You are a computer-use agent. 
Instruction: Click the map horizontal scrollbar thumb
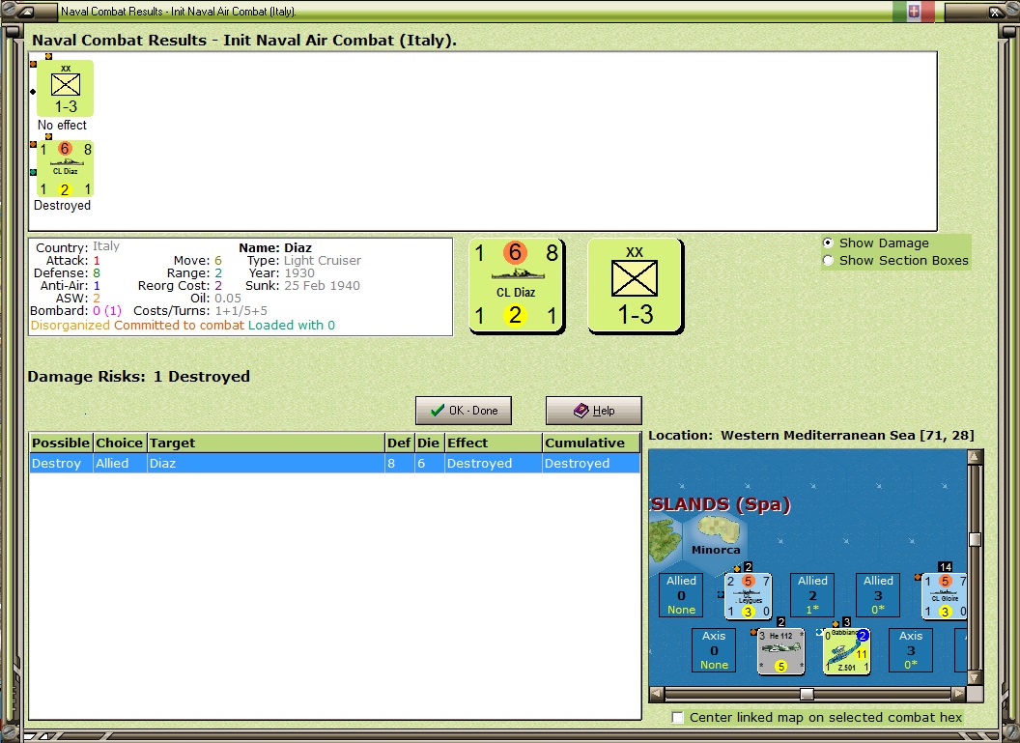[x=807, y=694]
